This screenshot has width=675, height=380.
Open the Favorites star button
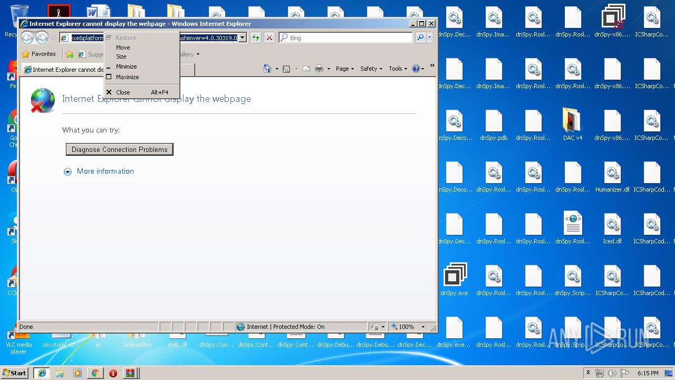39,54
